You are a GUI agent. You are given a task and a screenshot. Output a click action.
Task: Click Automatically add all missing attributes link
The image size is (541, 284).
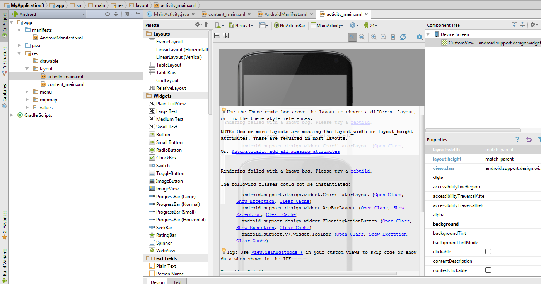286,151
